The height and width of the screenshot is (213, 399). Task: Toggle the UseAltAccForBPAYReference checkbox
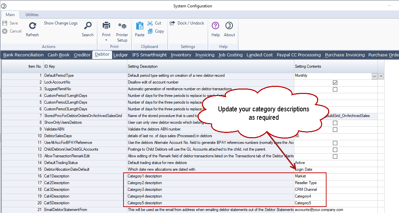(x=335, y=143)
